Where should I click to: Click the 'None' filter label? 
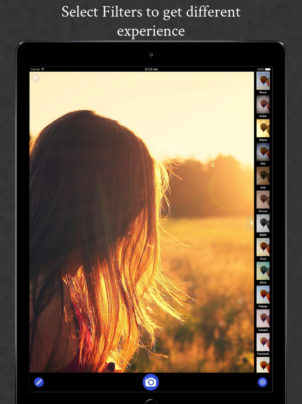click(x=263, y=92)
